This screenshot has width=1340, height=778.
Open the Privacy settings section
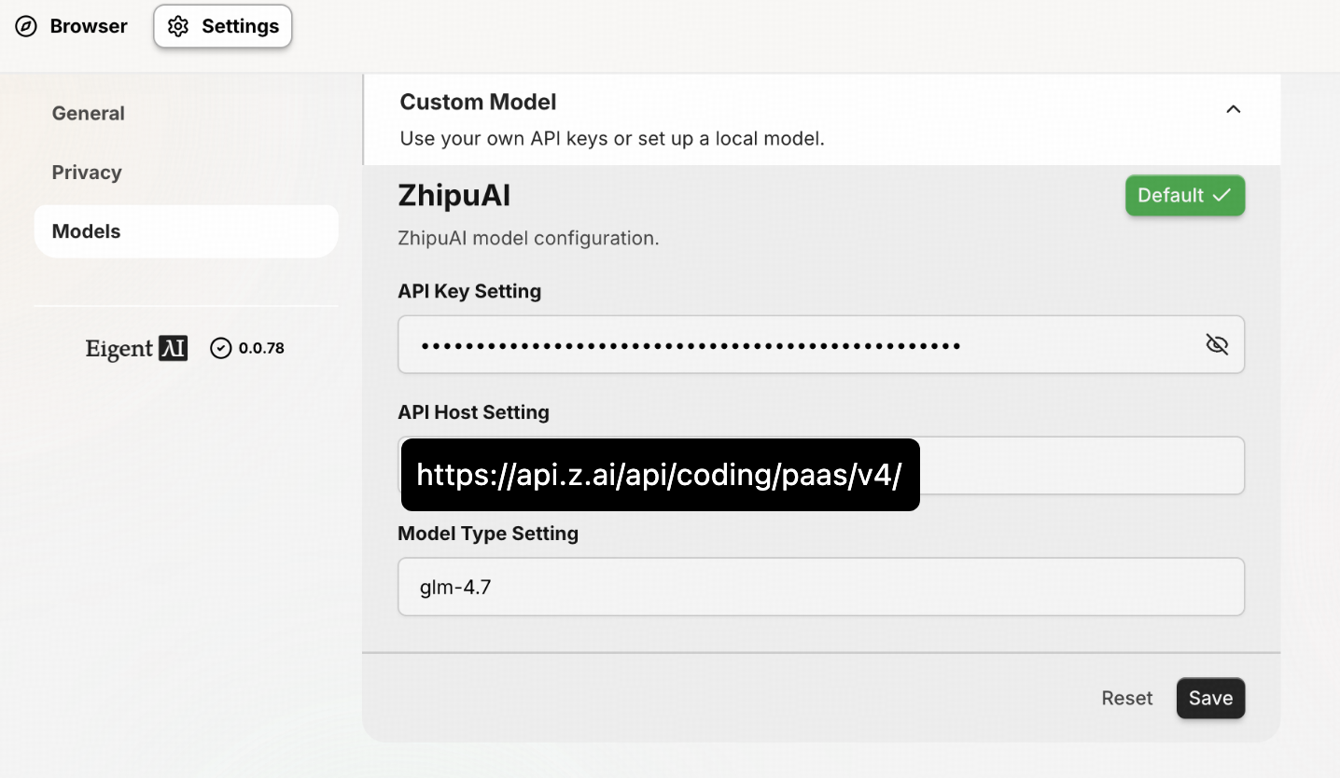pos(87,173)
